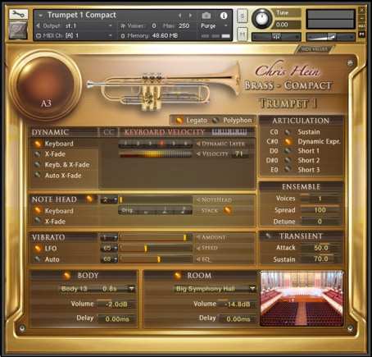Show instrument info icon
Viewport: 372px width, 357px height.
point(224,16)
